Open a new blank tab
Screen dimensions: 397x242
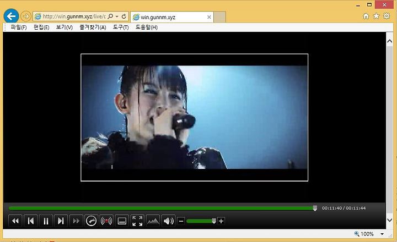[220, 17]
